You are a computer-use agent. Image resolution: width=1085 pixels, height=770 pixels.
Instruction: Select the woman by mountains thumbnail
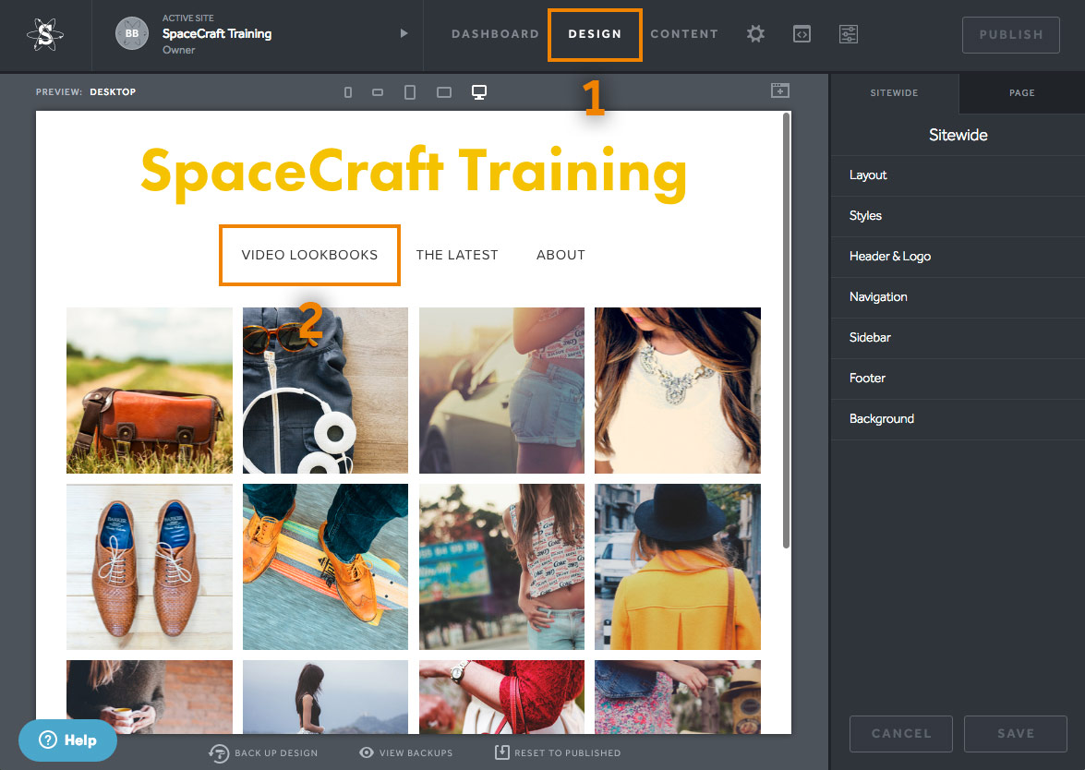point(325,697)
